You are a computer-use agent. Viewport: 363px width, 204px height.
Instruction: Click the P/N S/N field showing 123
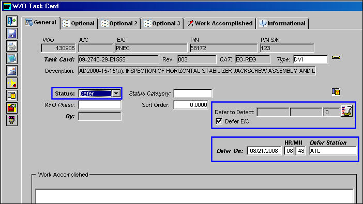(x=287, y=48)
